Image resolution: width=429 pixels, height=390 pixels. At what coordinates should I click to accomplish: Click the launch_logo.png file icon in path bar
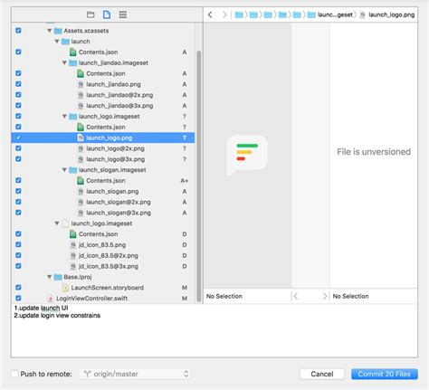click(363, 14)
